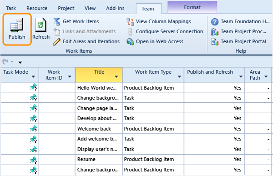Open the Publish and Refresh column dropdown
This screenshot has width=273, height=176.
coord(241,76)
